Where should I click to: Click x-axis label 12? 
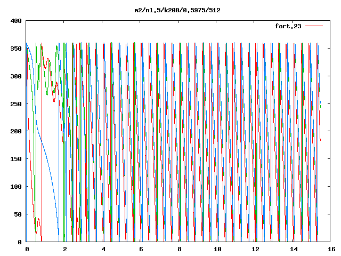256,249
